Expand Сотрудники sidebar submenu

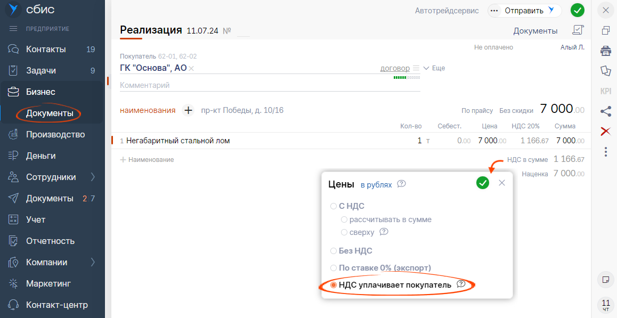point(93,177)
